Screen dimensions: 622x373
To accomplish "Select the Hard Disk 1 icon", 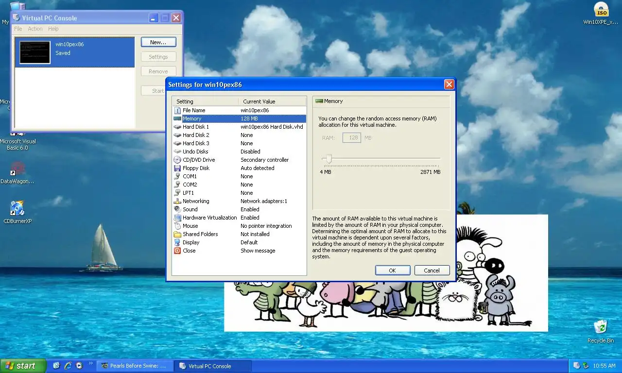I will tap(177, 127).
